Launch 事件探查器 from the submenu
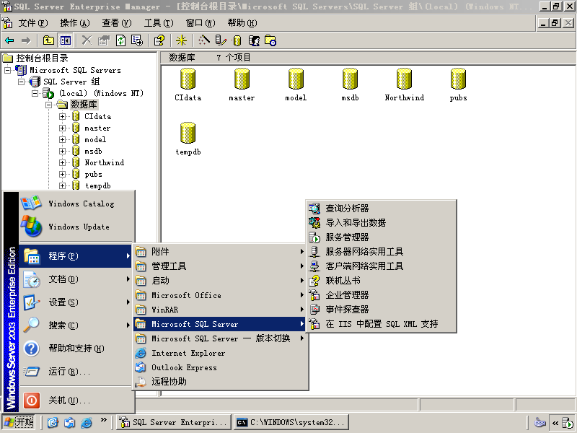 coord(382,310)
